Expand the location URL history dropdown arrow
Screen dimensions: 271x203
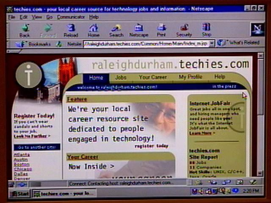tap(212, 44)
